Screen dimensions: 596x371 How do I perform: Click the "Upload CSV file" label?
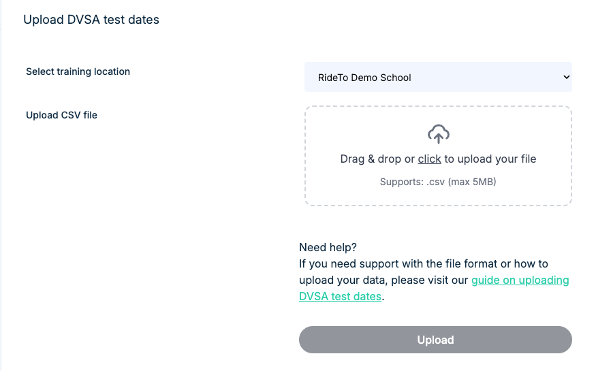(61, 115)
